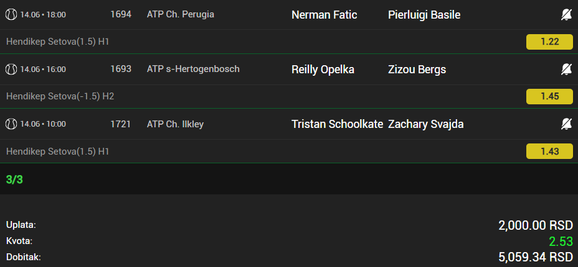The image size is (578, 267).
Task: Open ATP Ch. Ilkley tournament label
Action: point(175,124)
